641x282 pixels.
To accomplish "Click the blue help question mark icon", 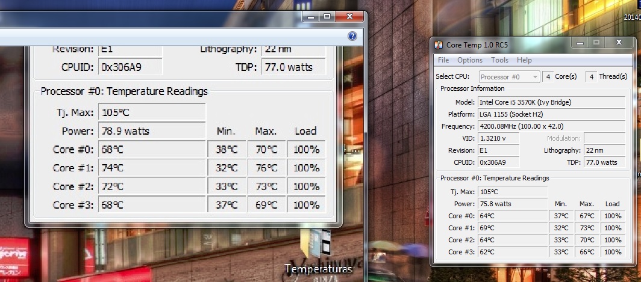I will [x=352, y=36].
